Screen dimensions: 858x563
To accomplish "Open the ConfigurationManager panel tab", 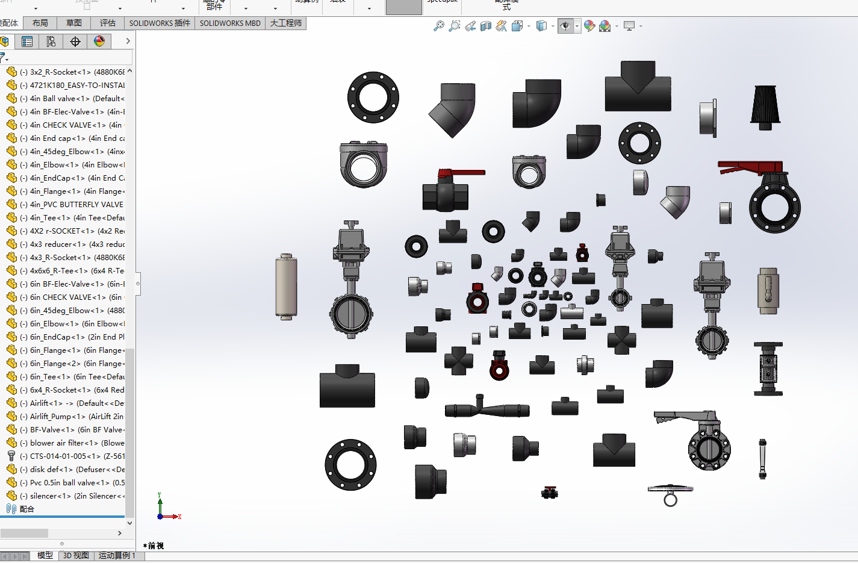I will [x=51, y=42].
